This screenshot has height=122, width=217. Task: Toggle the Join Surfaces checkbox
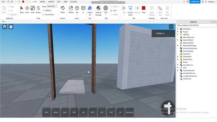(43, 15)
